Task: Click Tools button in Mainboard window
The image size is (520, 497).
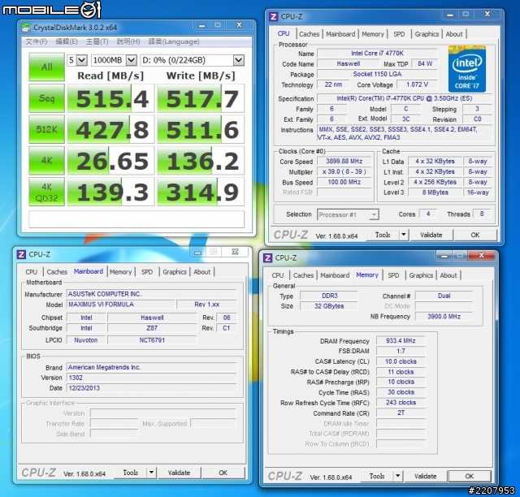Action: point(131,473)
